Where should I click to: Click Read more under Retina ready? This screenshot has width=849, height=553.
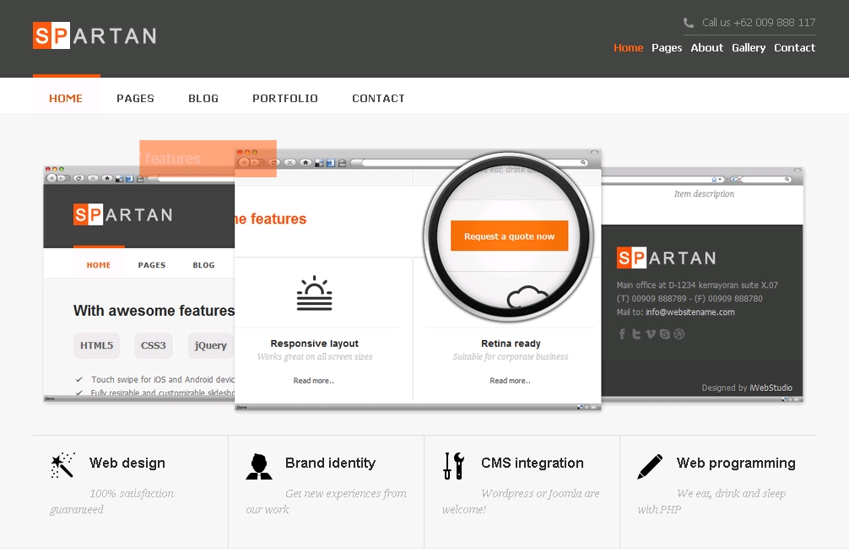click(x=510, y=381)
